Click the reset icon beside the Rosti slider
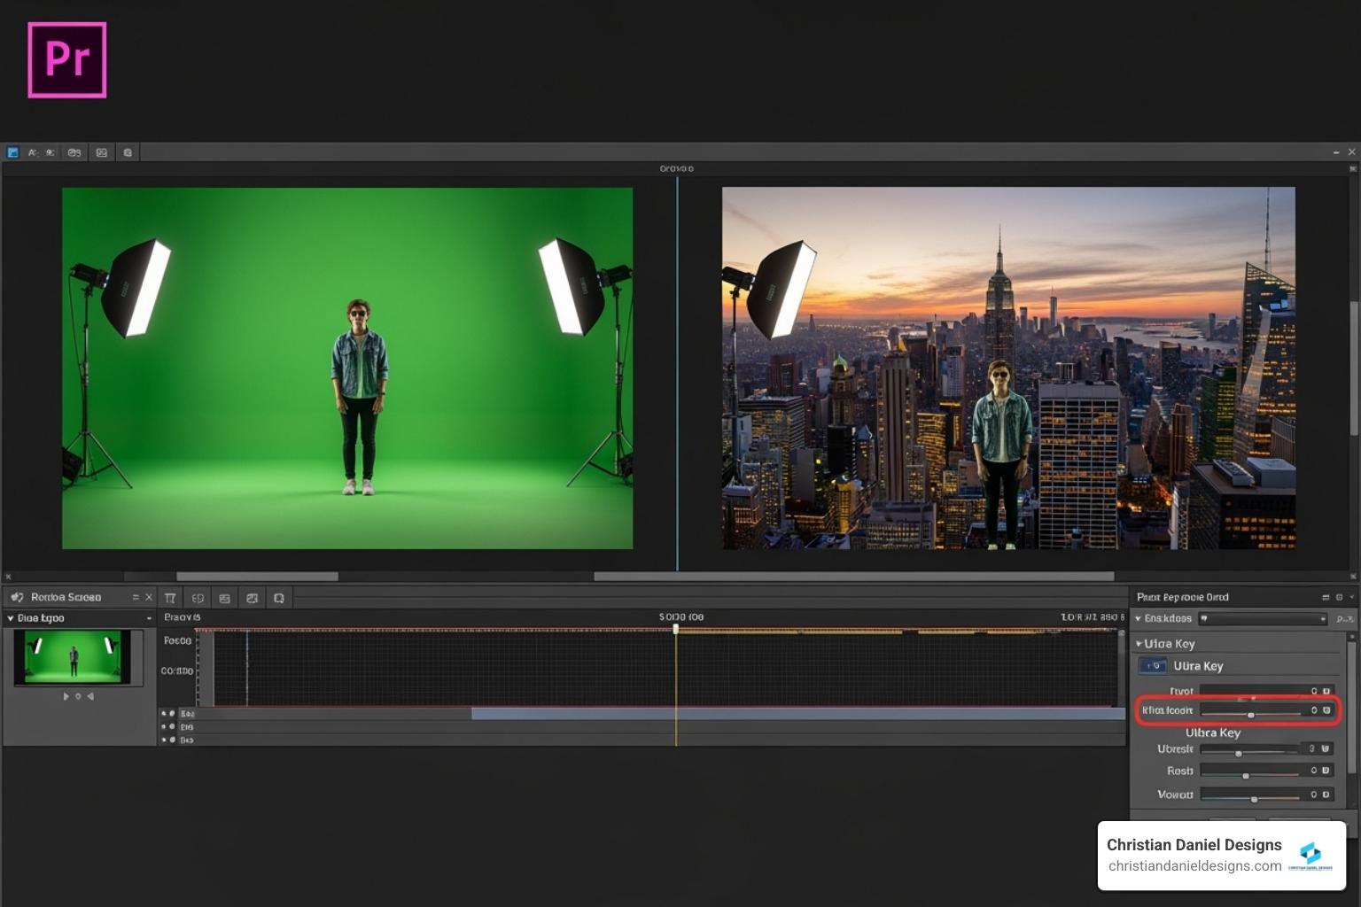 point(1326,771)
